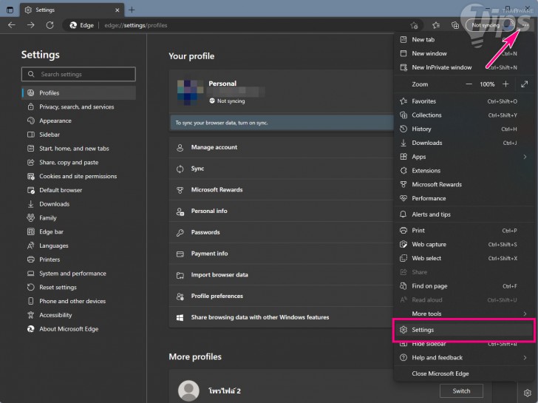Choose Favorites from the menu
This screenshot has width=538, height=403.
(464, 101)
